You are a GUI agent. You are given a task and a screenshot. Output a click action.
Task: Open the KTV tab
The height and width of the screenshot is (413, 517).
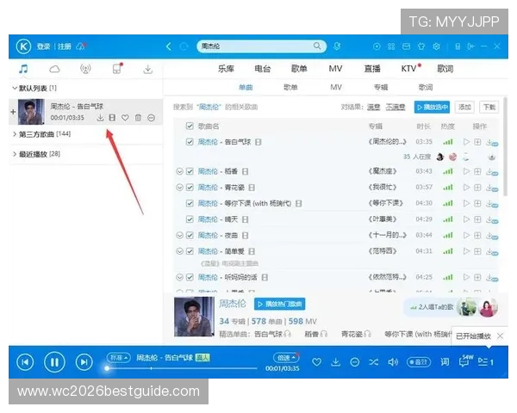[409, 69]
